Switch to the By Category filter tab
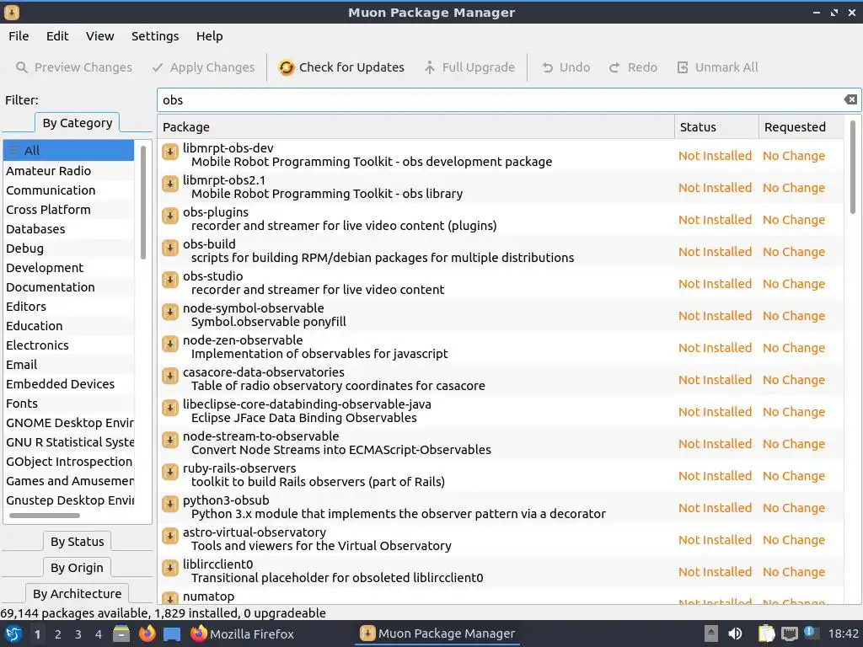Image resolution: width=863 pixels, height=647 pixels. point(77,123)
